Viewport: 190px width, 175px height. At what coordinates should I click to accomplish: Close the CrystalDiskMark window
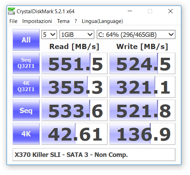click(171, 11)
